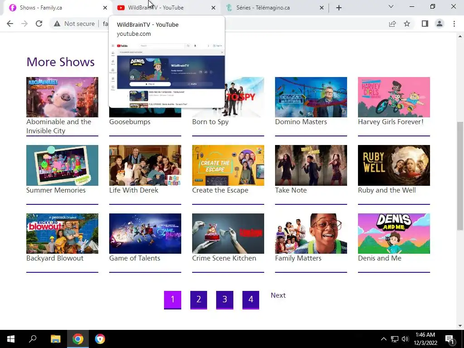This screenshot has height=348, width=464.
Task: Close the WildBrainTV - YouTube tab
Action: pos(213,8)
